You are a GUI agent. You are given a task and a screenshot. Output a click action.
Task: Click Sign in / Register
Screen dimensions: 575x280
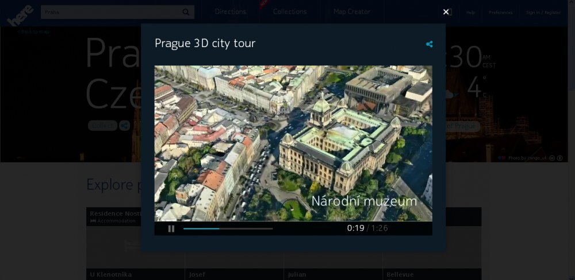click(x=543, y=12)
